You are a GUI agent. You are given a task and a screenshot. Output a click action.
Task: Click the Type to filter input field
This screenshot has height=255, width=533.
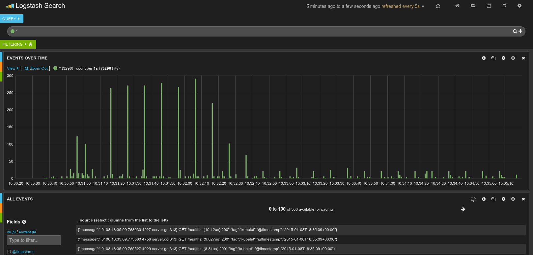coord(34,240)
